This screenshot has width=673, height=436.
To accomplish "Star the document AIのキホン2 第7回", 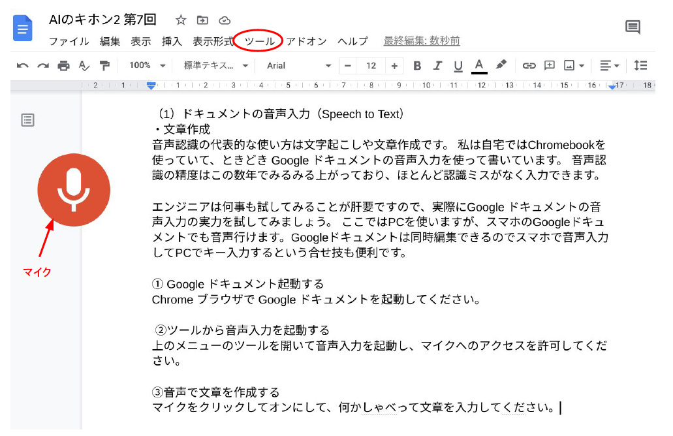I will click(x=181, y=20).
